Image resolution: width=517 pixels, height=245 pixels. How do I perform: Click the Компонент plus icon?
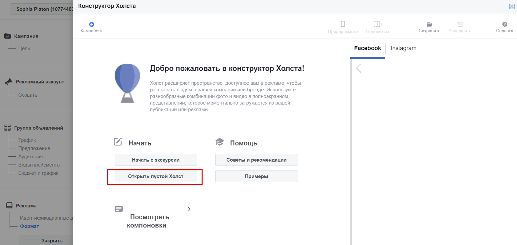pyautogui.click(x=92, y=24)
